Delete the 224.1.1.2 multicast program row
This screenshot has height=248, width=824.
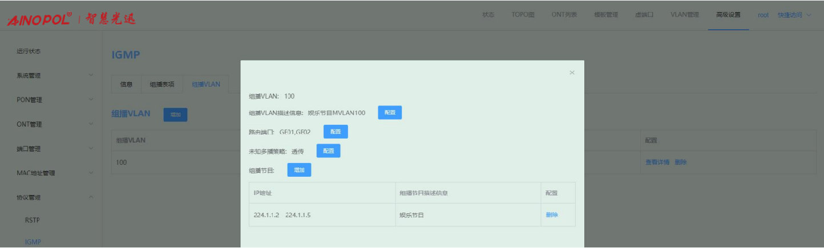click(552, 215)
